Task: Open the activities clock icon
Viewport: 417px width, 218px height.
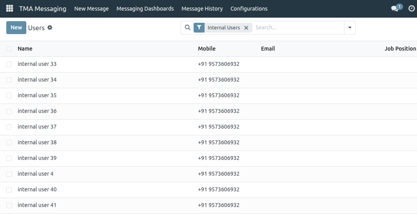Action: 411,9
